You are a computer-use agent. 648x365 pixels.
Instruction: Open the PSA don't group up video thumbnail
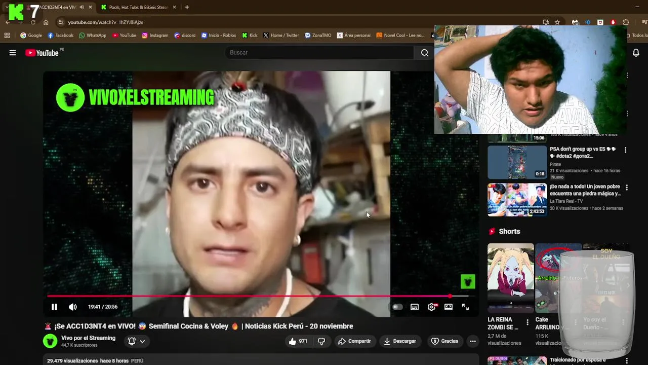tap(517, 162)
